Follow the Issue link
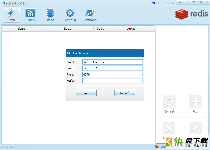Screen dimensions: 210x150 coord(169,3)
